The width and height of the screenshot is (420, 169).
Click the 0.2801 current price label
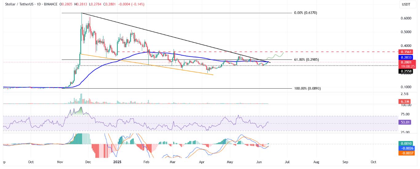(407, 62)
